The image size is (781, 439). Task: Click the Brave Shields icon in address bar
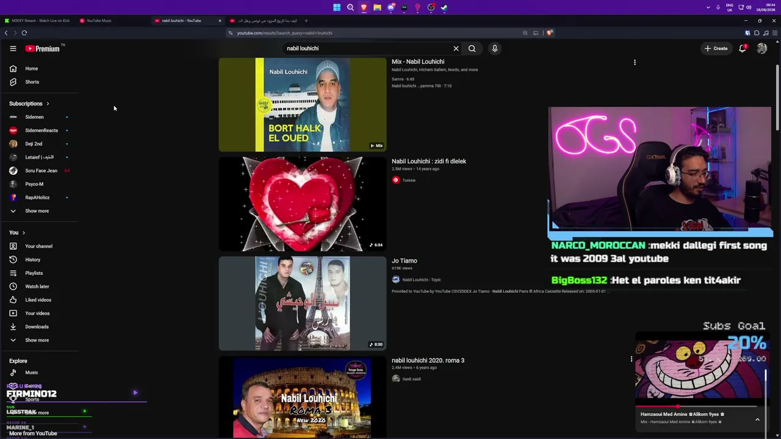tap(549, 33)
